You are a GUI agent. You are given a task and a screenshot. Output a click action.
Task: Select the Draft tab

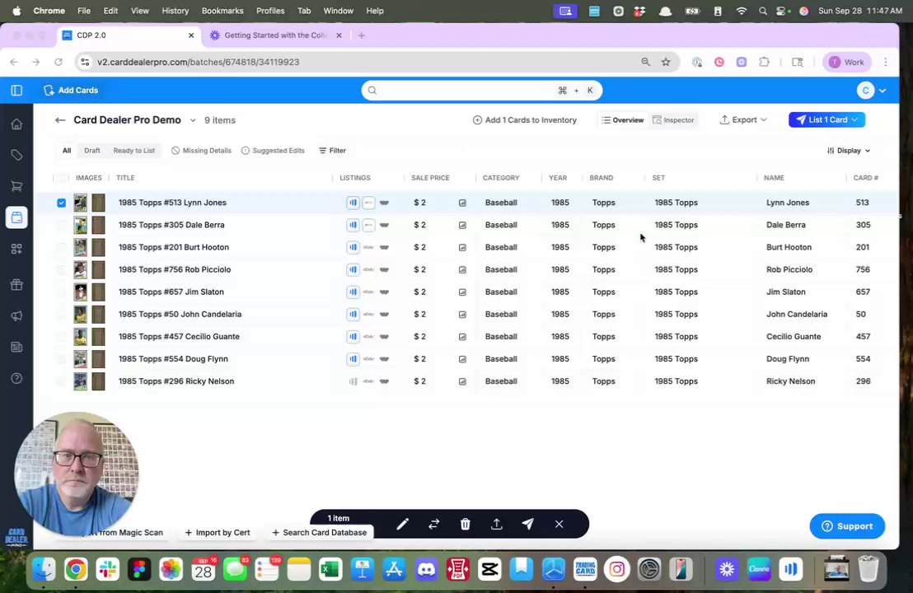pos(92,151)
